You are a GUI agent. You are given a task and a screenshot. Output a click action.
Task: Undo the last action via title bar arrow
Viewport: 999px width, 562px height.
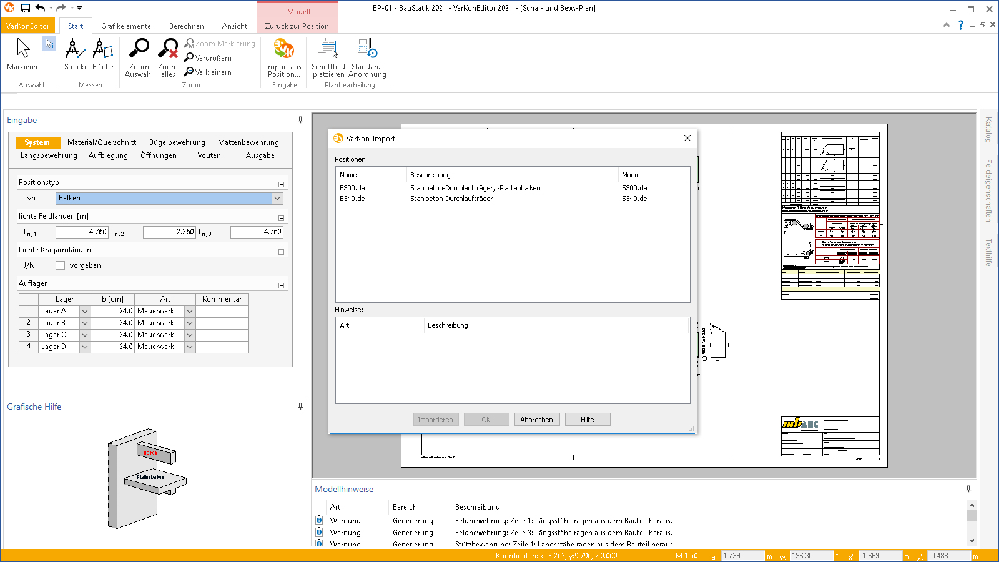pyautogui.click(x=40, y=8)
